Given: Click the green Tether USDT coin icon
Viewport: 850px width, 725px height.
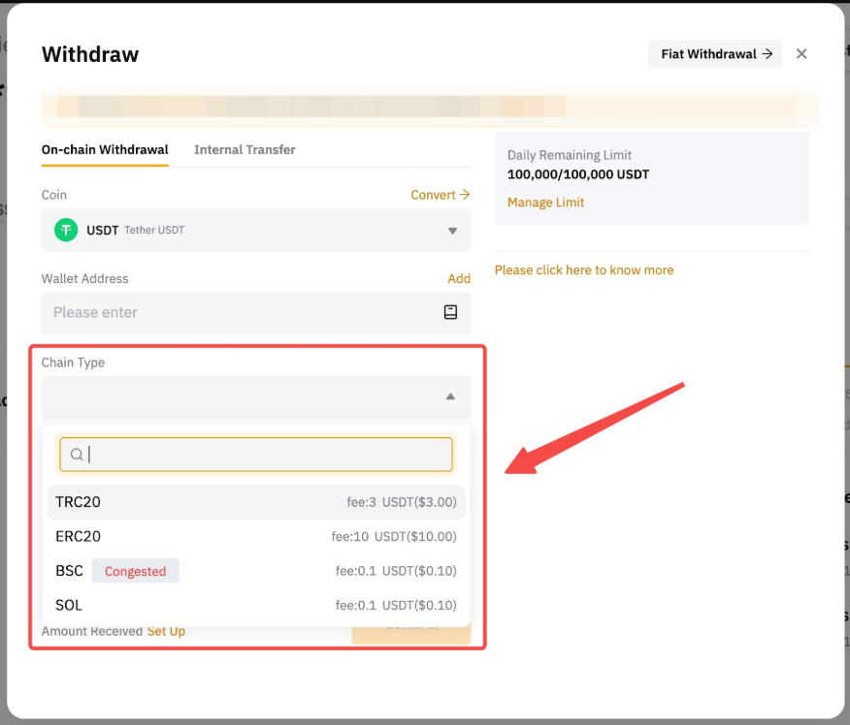Looking at the screenshot, I should point(66,231).
